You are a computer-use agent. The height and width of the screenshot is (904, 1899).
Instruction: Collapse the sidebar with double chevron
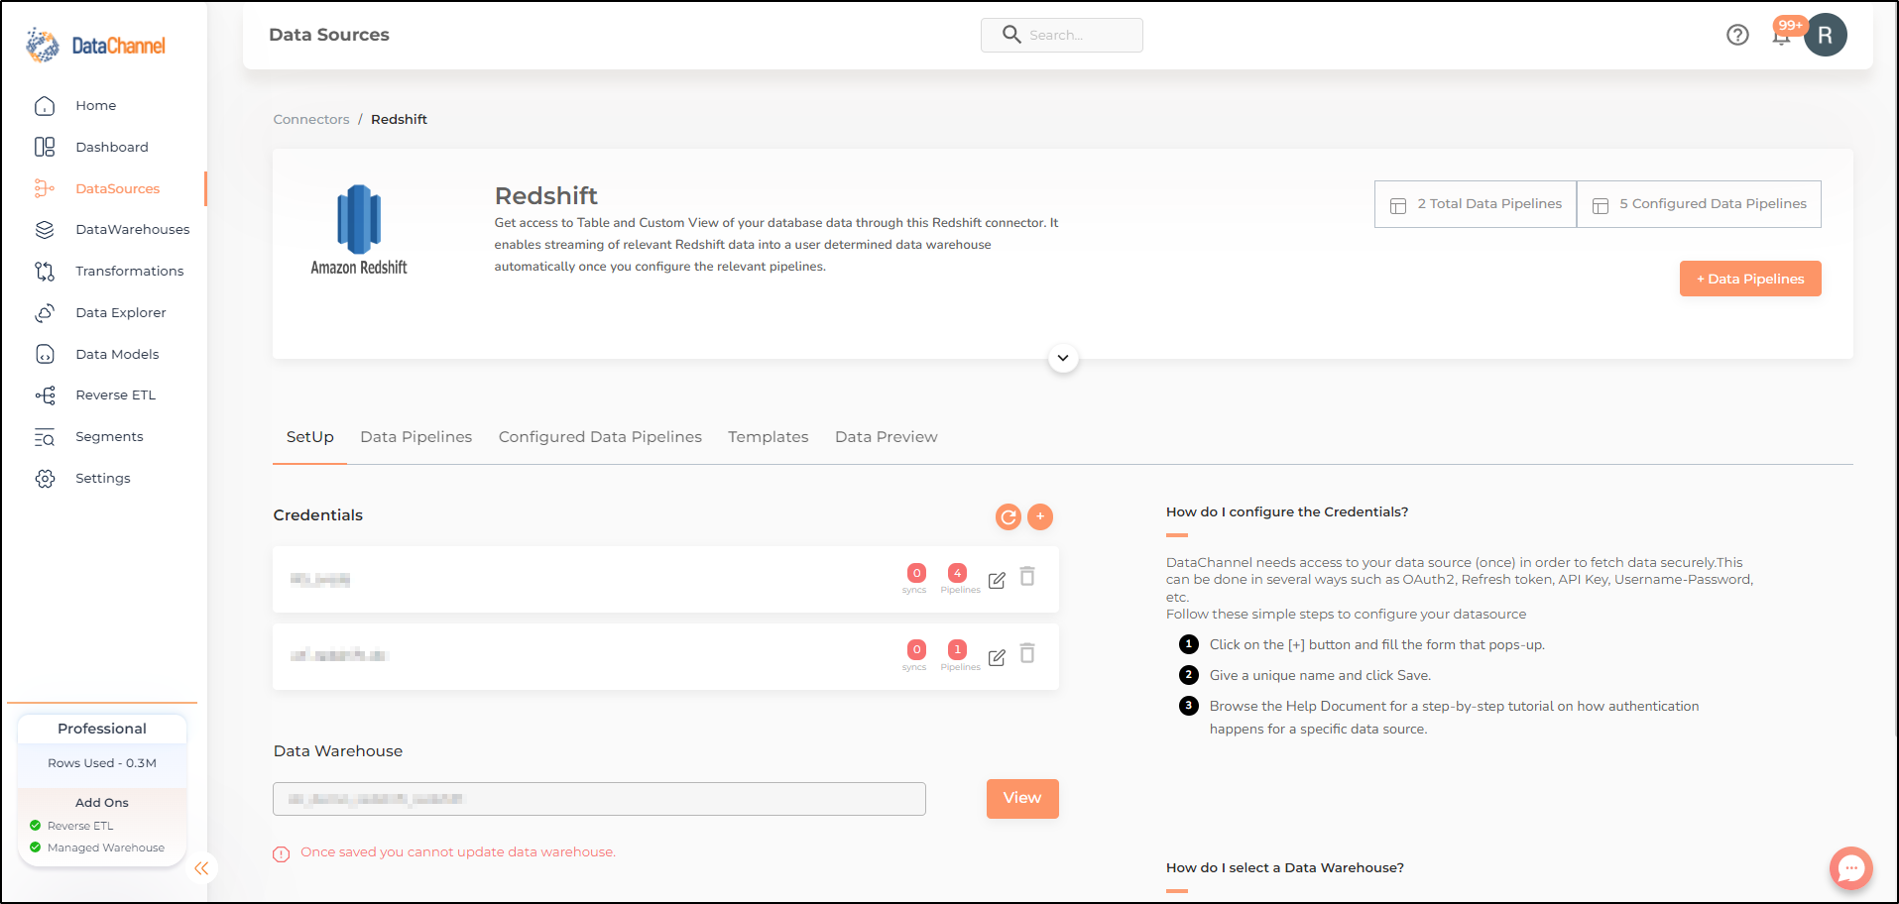[x=201, y=868]
